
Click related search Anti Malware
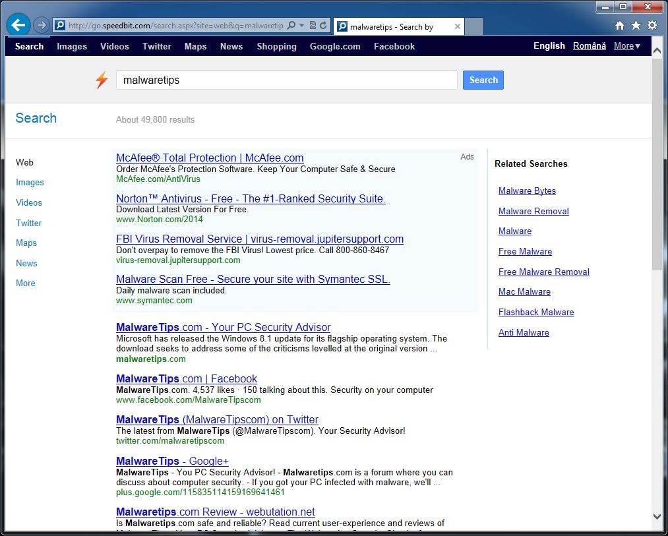[524, 333]
